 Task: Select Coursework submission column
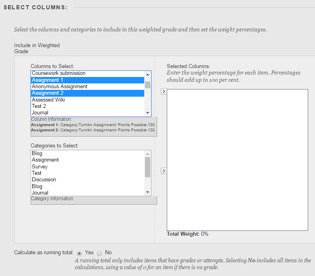58,73
